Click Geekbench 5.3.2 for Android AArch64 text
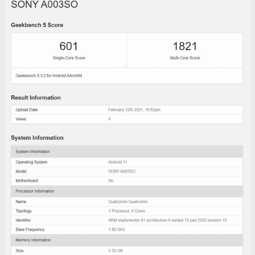The height and width of the screenshot is (255, 255). [48, 76]
